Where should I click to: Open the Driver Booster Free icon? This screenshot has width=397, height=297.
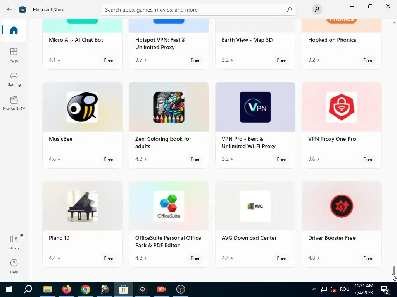pos(342,206)
